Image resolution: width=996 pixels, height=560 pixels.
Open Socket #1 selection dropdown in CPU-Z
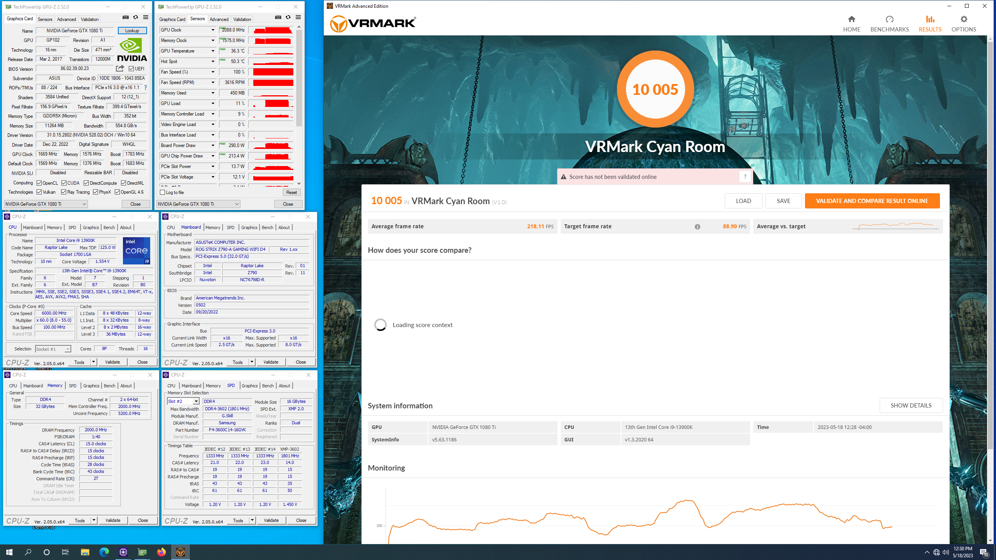click(53, 349)
